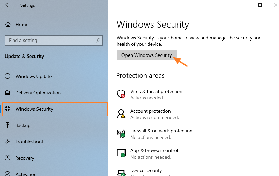Maximize the Settings window
The height and width of the screenshot is (176, 279).
pyautogui.click(x=260, y=5)
